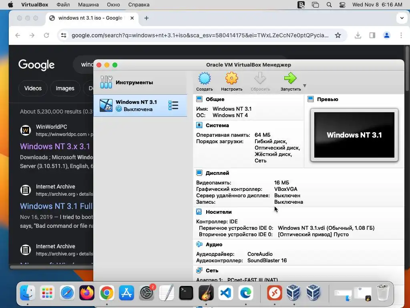
Task: Close the Chrome tab
Action: (x=132, y=18)
